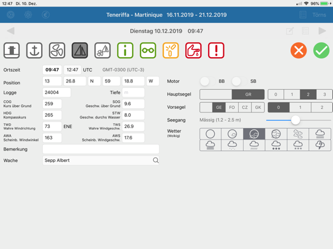The height and width of the screenshot is (249, 333).
Task: Cancel entry with orange X button
Action: click(x=299, y=51)
